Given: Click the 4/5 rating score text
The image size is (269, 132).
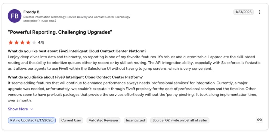Looking at the screenshot, I should (41, 42).
